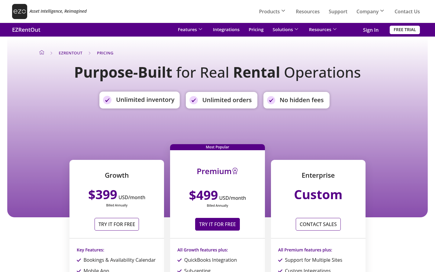The image size is (435, 272).
Task: Open Support in the top navigation
Action: (338, 11)
